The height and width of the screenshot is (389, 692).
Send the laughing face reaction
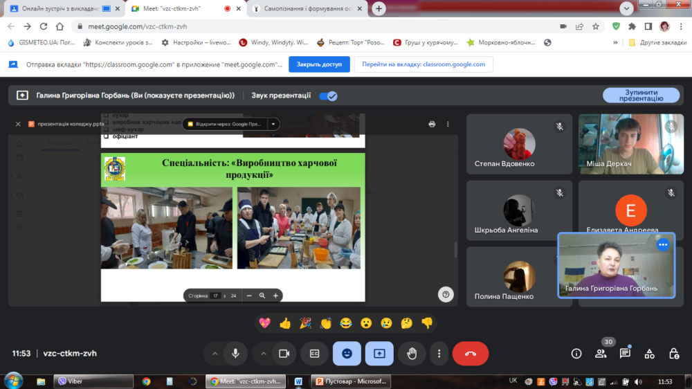coord(346,323)
